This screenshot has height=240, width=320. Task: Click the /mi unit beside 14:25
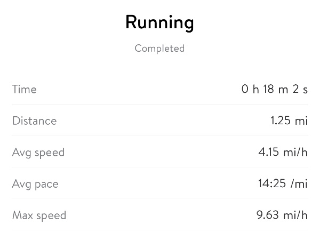(300, 184)
